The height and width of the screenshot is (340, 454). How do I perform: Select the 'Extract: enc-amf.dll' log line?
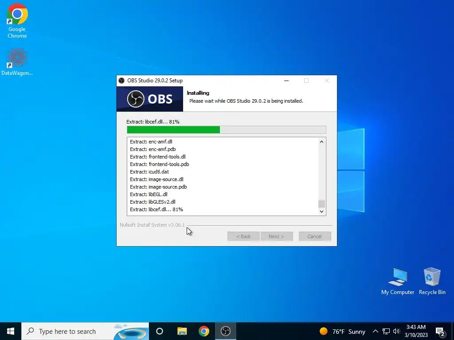pos(151,142)
